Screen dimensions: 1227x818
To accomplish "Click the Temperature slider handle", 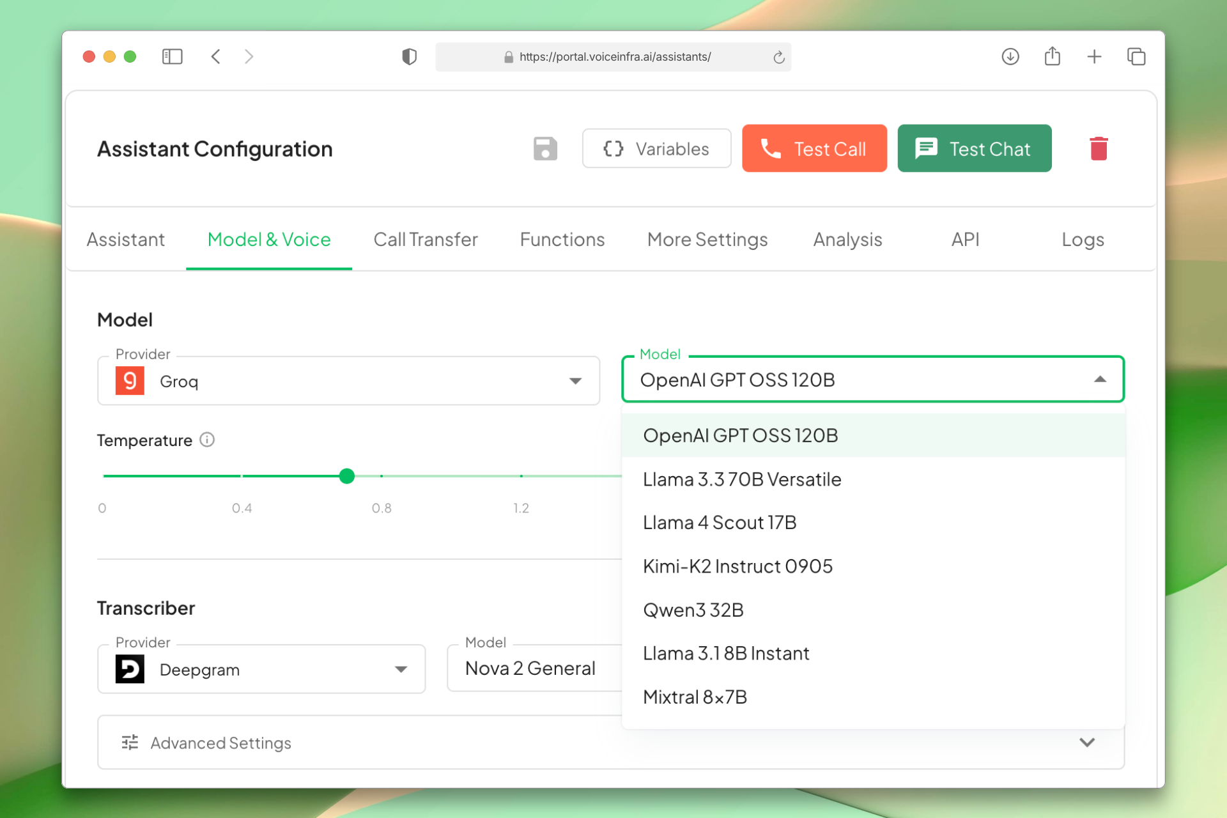I will (x=347, y=476).
